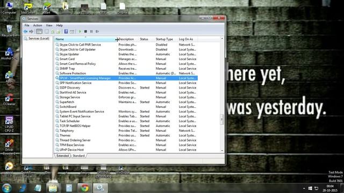Screen dimensions: 344x193
Task: Sort by the Description column header
Action: 128,39
